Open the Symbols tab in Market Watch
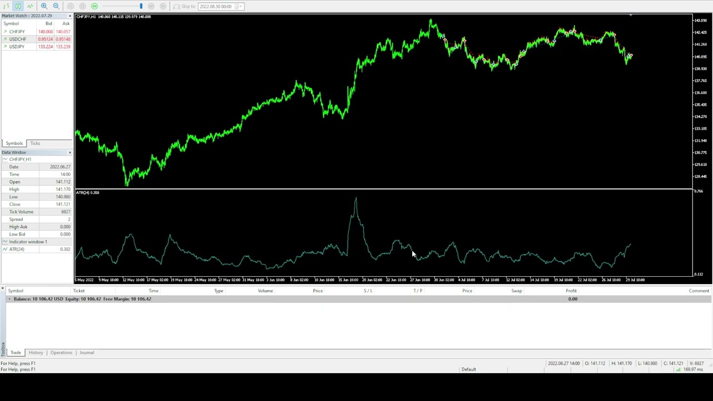Screen dimensions: 713x401 pos(14,143)
